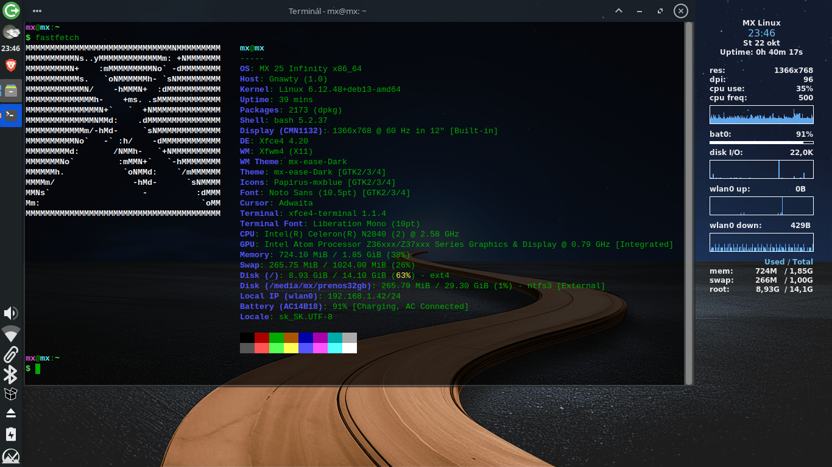
Task: Select the terminal window button in the panel
Action: [11, 115]
